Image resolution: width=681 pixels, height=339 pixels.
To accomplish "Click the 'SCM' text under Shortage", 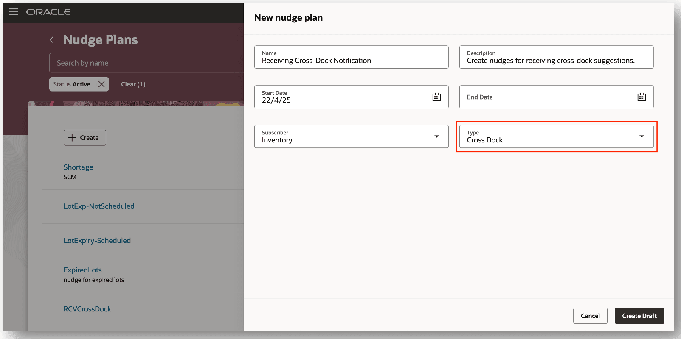I will tap(70, 177).
